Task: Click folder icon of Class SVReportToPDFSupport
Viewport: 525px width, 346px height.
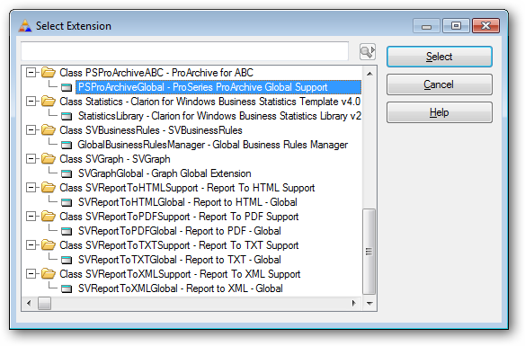Action: [x=49, y=217]
